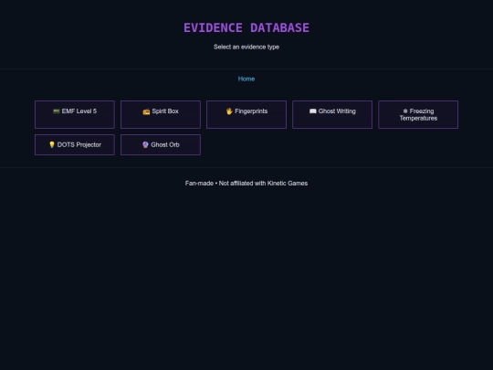Image resolution: width=493 pixels, height=370 pixels.
Task: Click the snowflake icon beside Freezing Temperatures
Action: point(405,111)
